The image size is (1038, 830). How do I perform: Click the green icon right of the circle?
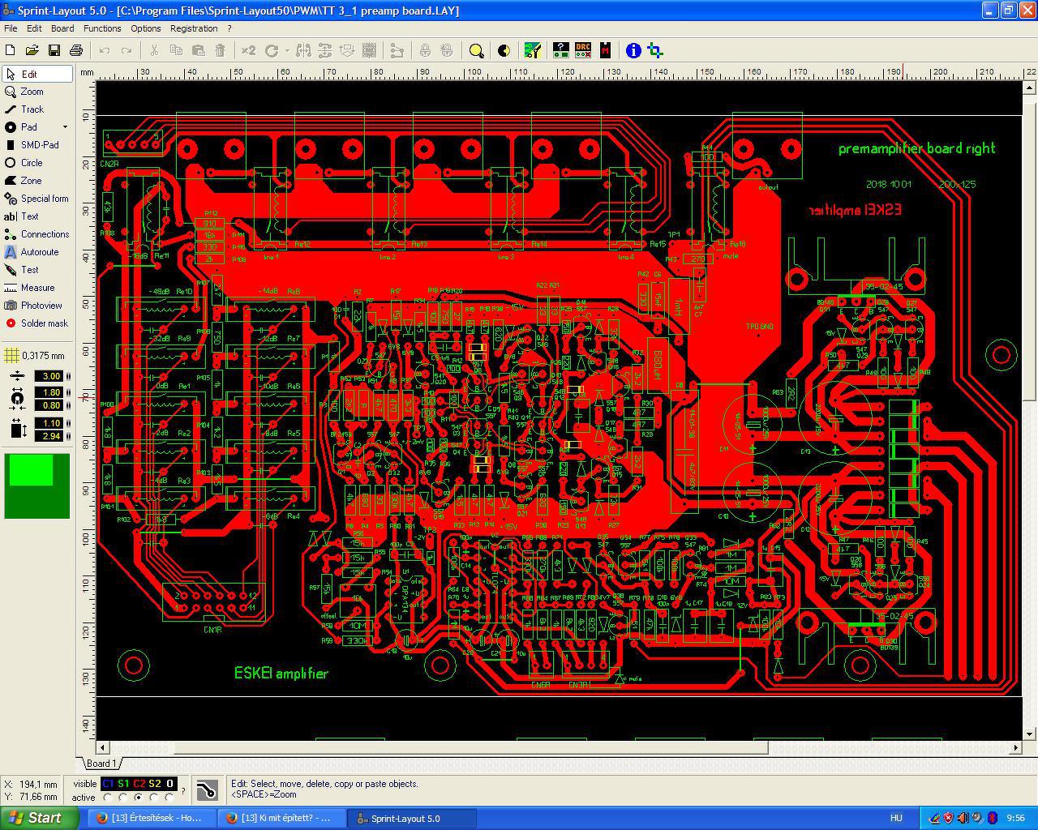(532, 50)
